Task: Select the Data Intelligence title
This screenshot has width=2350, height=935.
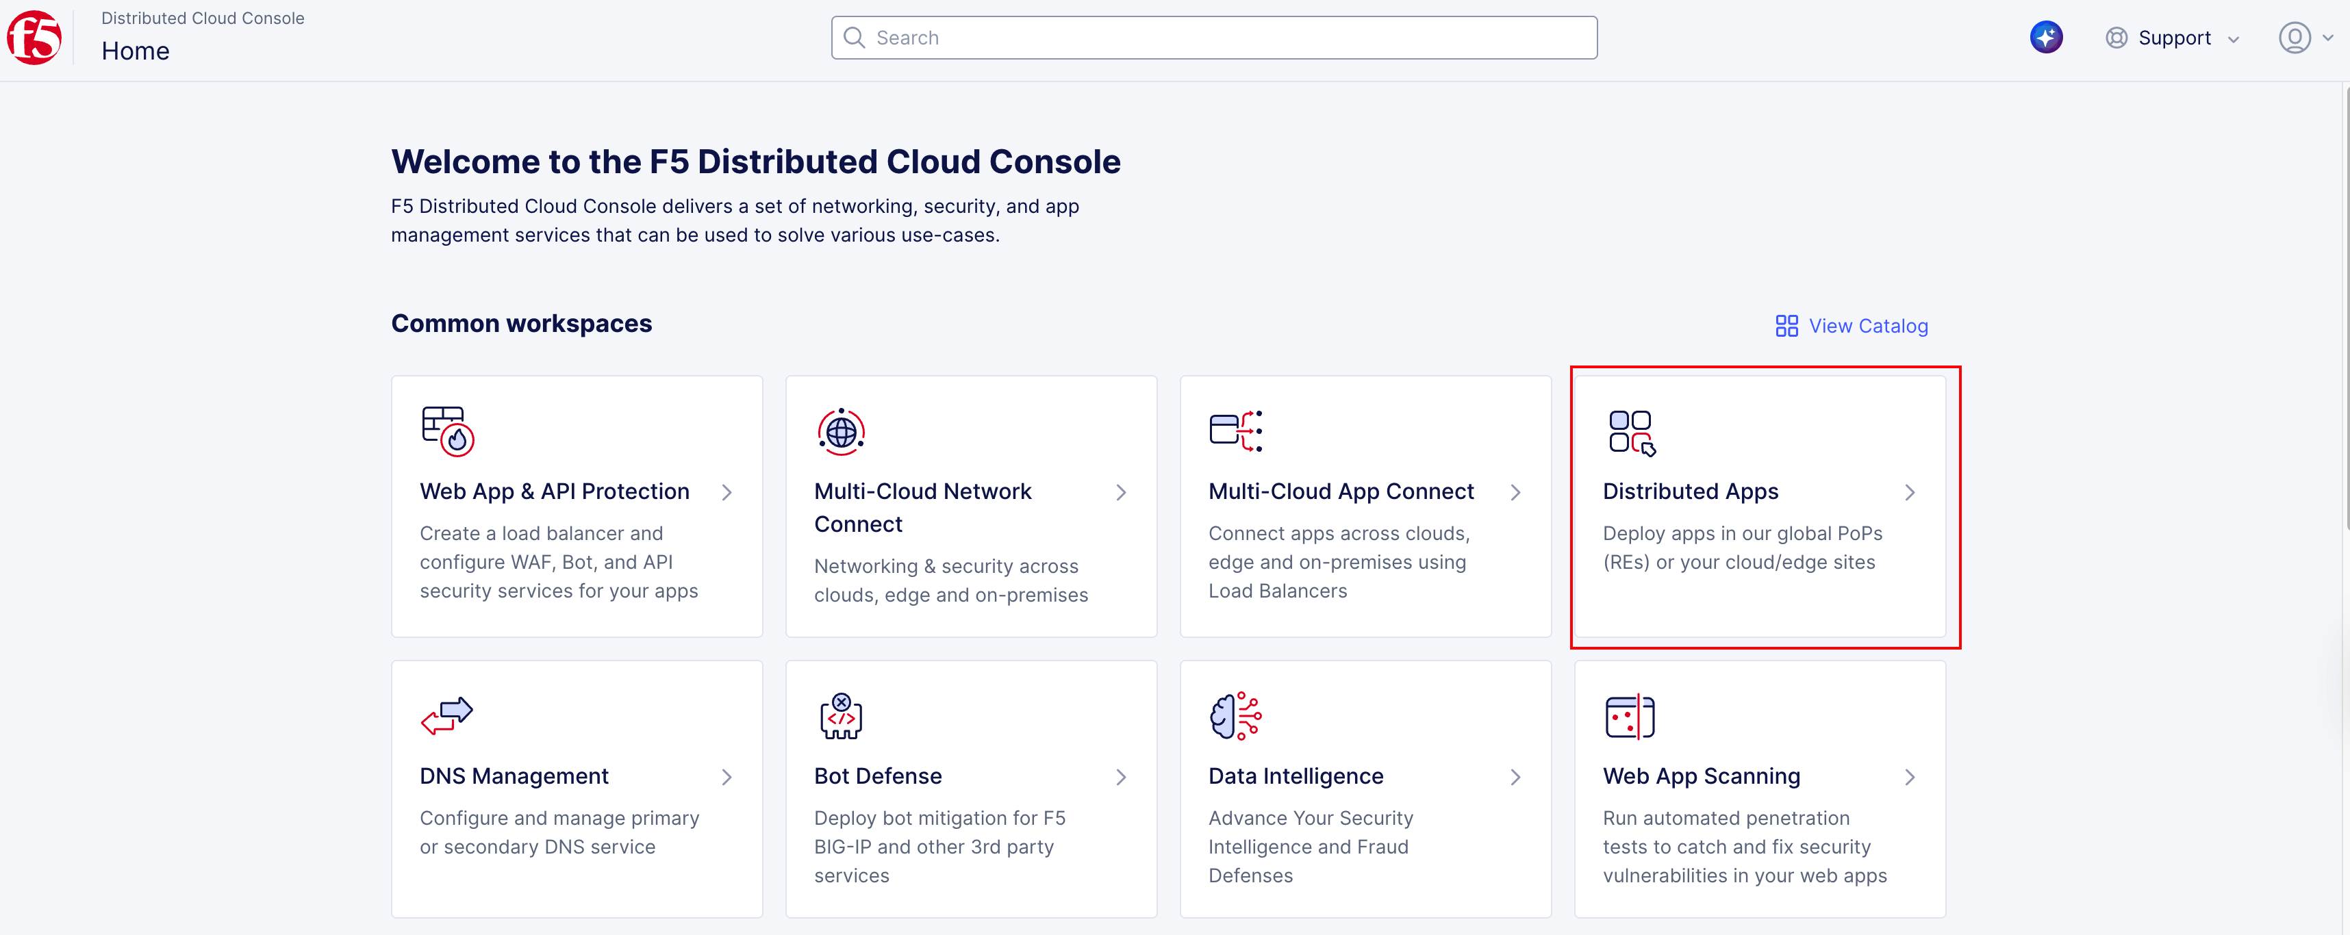Action: coord(1296,776)
